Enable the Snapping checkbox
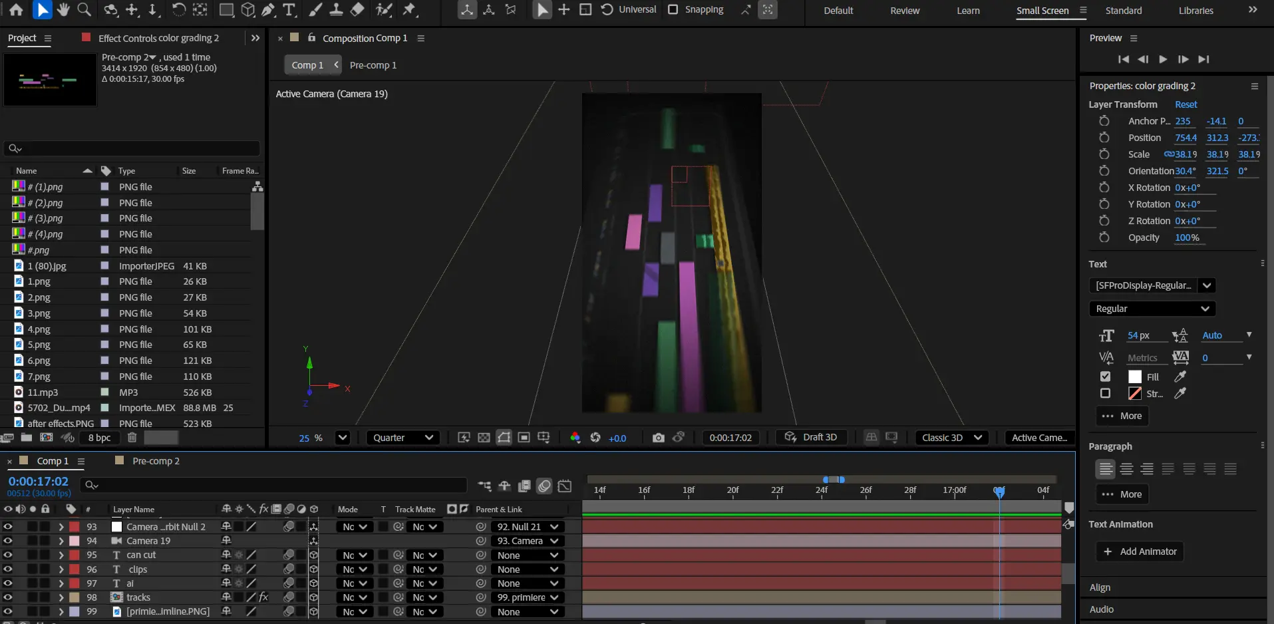1274x624 pixels. [x=673, y=10]
